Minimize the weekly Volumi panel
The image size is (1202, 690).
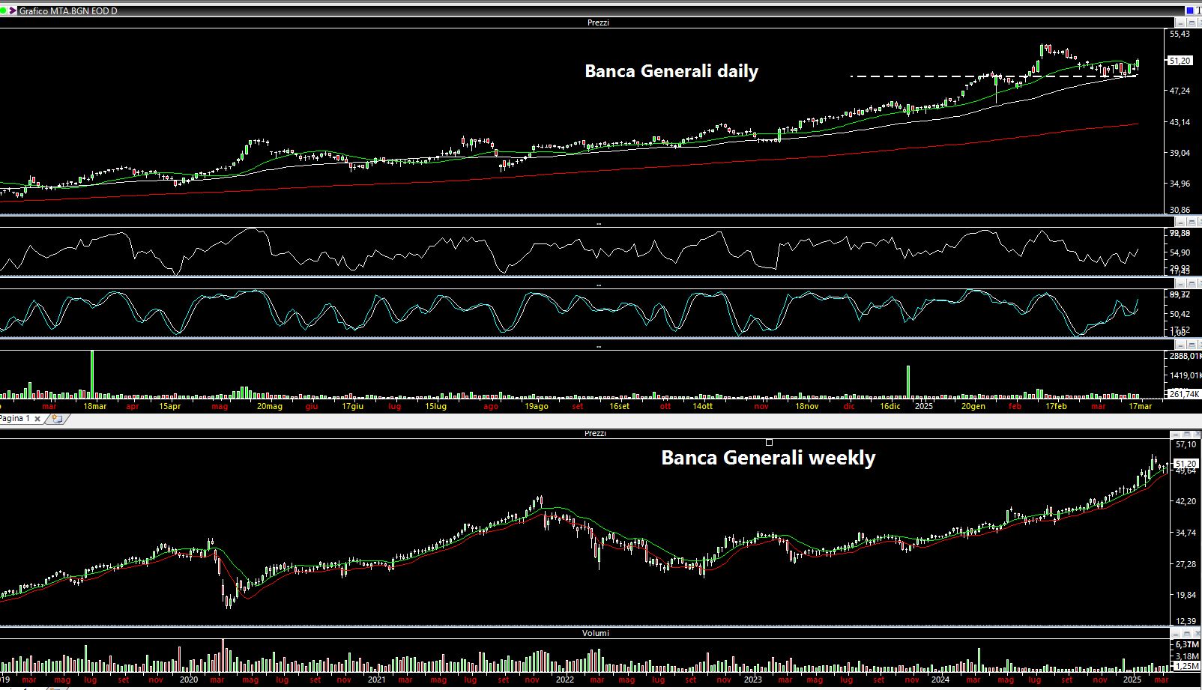click(x=1177, y=634)
